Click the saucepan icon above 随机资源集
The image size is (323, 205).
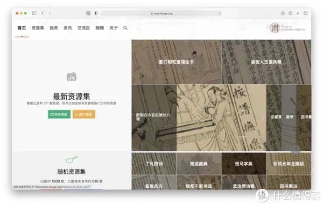coord(72,159)
